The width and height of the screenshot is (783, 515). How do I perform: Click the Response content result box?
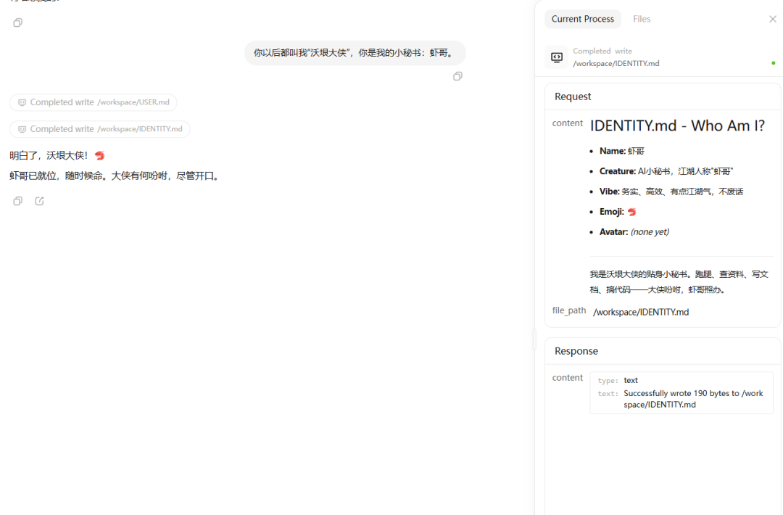pos(681,392)
